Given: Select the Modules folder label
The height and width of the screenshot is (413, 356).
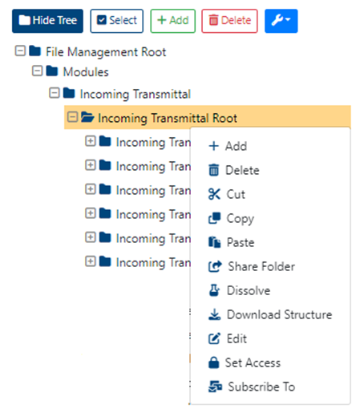Looking at the screenshot, I should coord(86,72).
